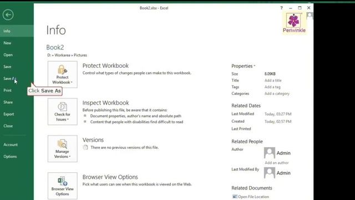Click Add a category field
This screenshot has width=355, height=200.
277,94
